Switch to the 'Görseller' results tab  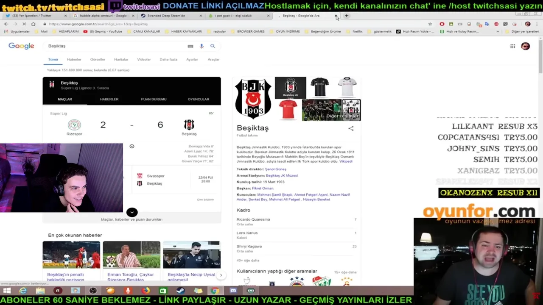tap(98, 59)
